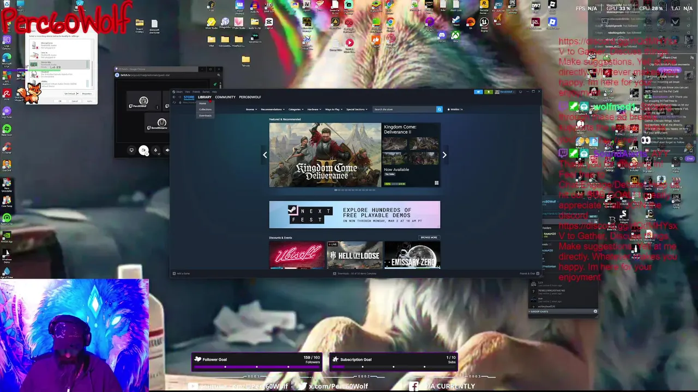698x392 pixels.
Task: Select Collections from Library submenu
Action: (205, 109)
